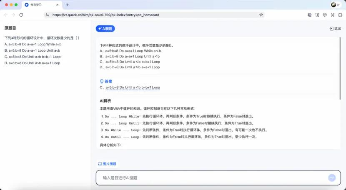Click the square-frame toolbar icon right of the headphones
Viewport: 346px width, 190px height.
[x=333, y=15]
